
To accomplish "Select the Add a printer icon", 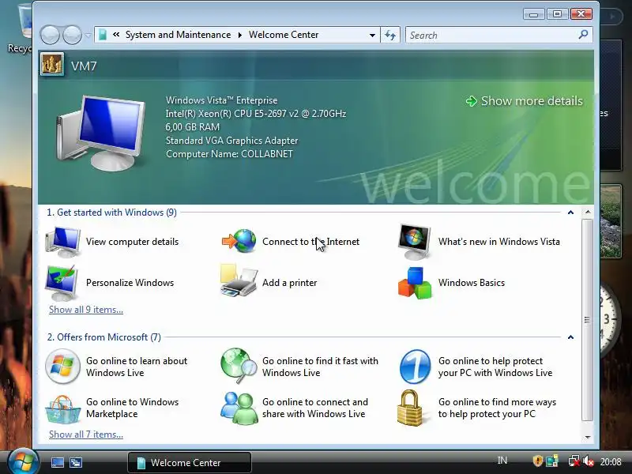I will point(239,280).
